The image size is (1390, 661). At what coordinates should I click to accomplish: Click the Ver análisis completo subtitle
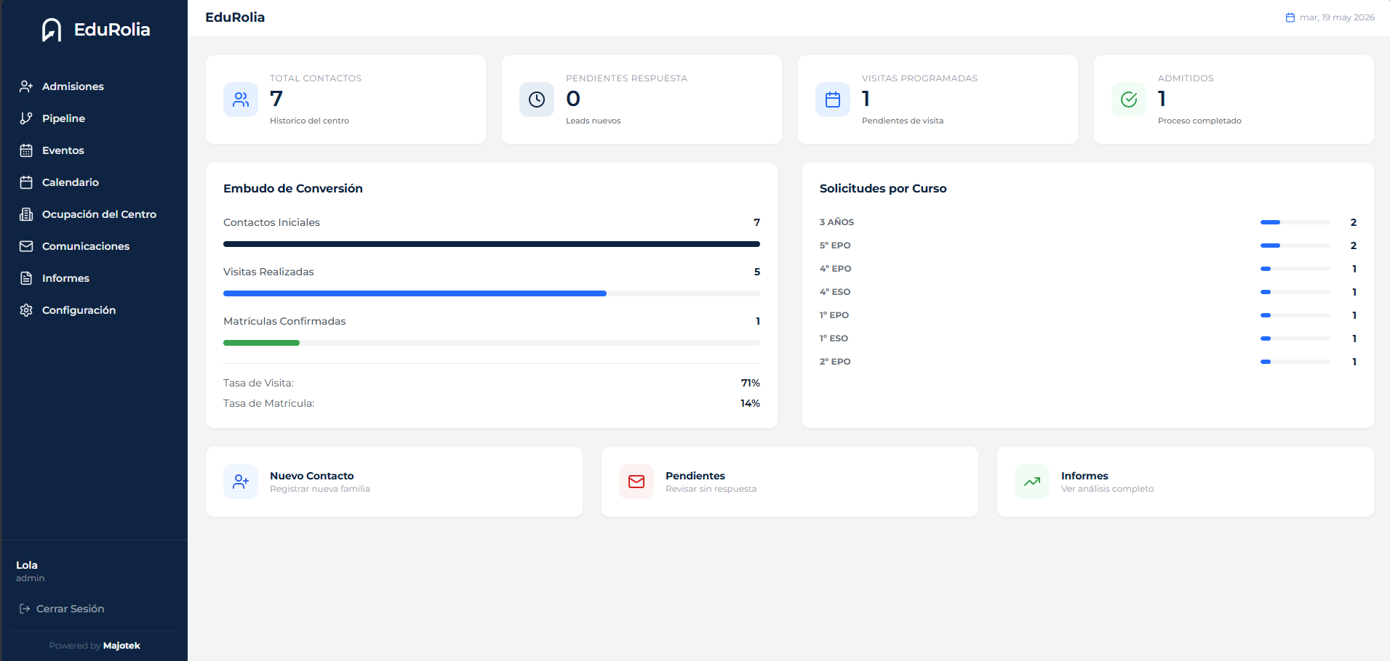[1108, 489]
